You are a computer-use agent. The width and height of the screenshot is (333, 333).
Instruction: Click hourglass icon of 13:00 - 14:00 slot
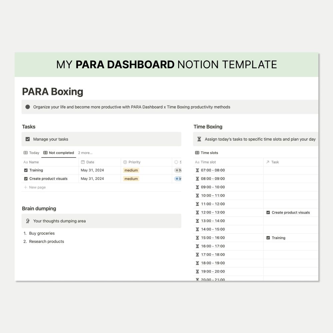[197, 221]
